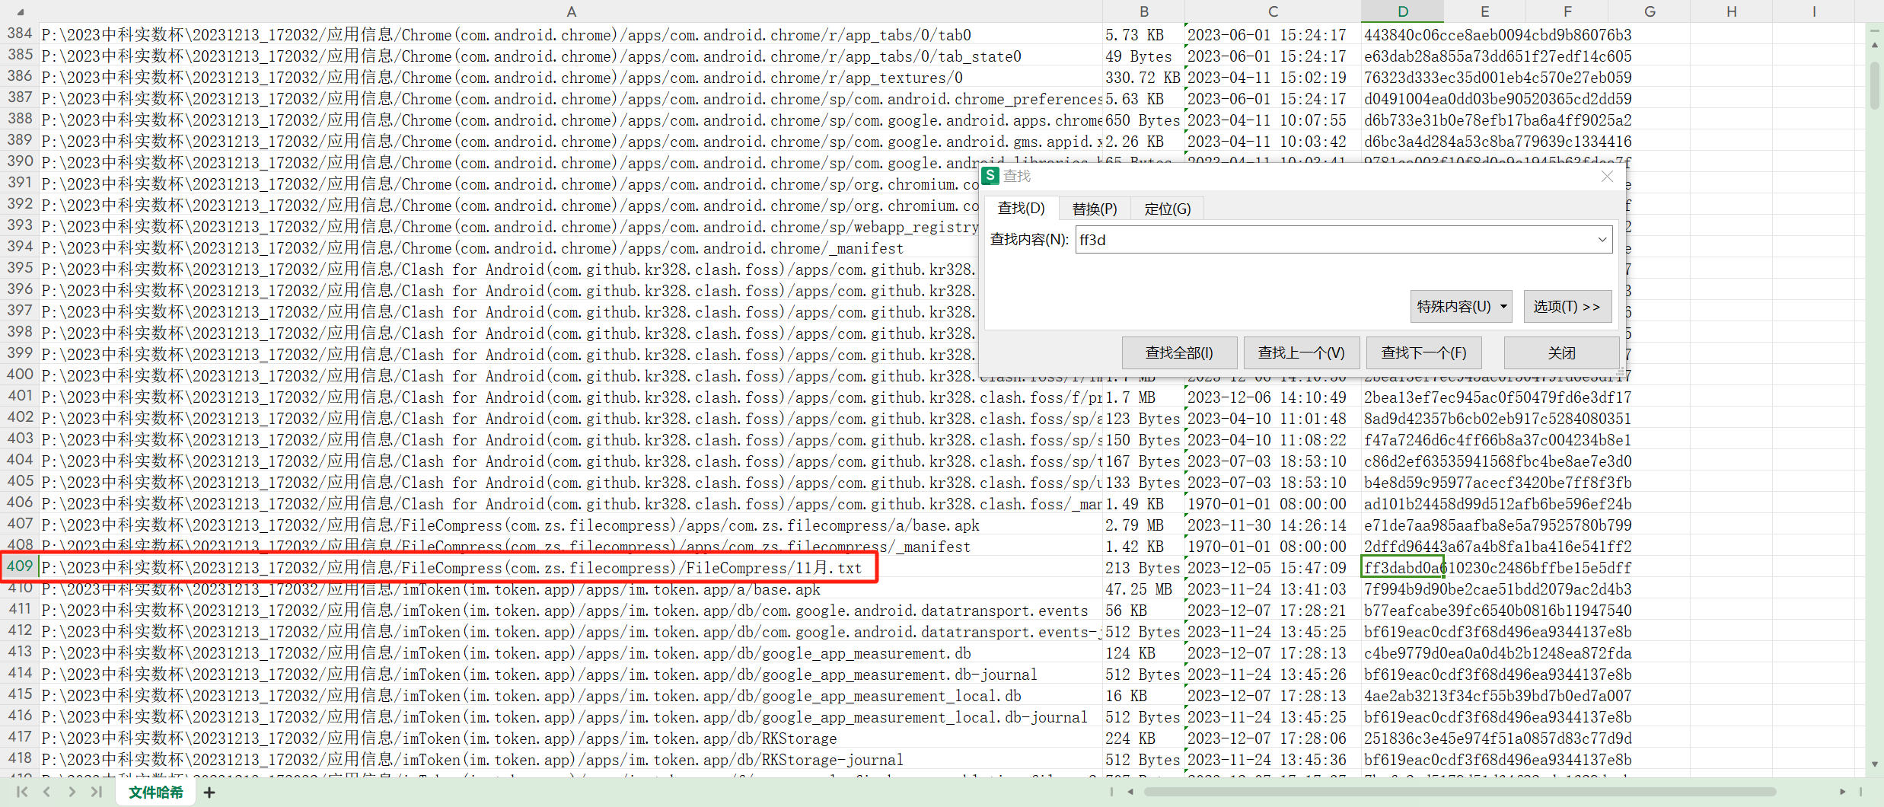Click cell path ending google_app_measurement.db
The height and width of the screenshot is (807, 1884).
(571, 653)
